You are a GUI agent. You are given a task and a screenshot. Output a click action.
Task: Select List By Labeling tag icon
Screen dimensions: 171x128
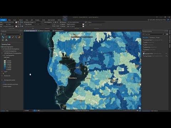click(20, 37)
